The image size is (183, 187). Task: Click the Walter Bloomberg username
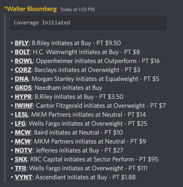point(30,9)
